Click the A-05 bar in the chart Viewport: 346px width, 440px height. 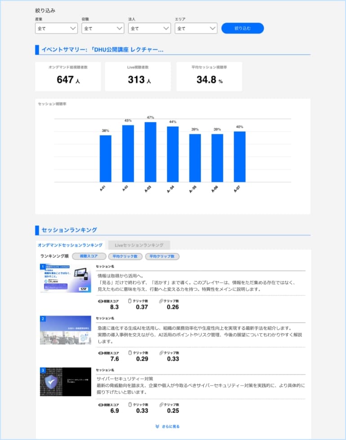(195, 158)
